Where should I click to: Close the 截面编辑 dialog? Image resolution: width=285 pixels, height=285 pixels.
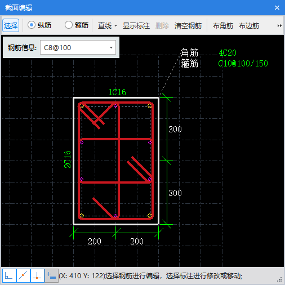(277, 7)
